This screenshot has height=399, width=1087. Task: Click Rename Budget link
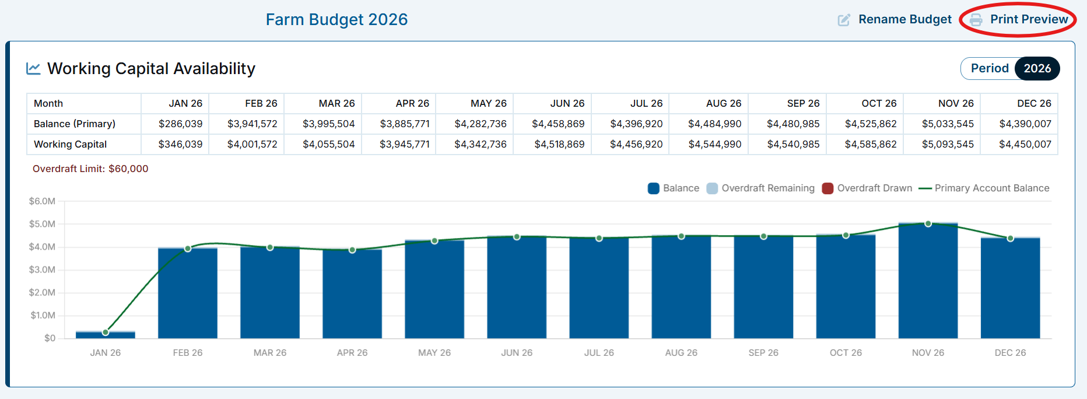904,19
